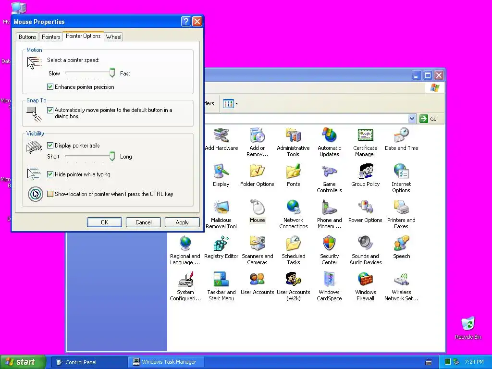Enable show pointer location with CTRL
This screenshot has width=492, height=369.
[50, 194]
